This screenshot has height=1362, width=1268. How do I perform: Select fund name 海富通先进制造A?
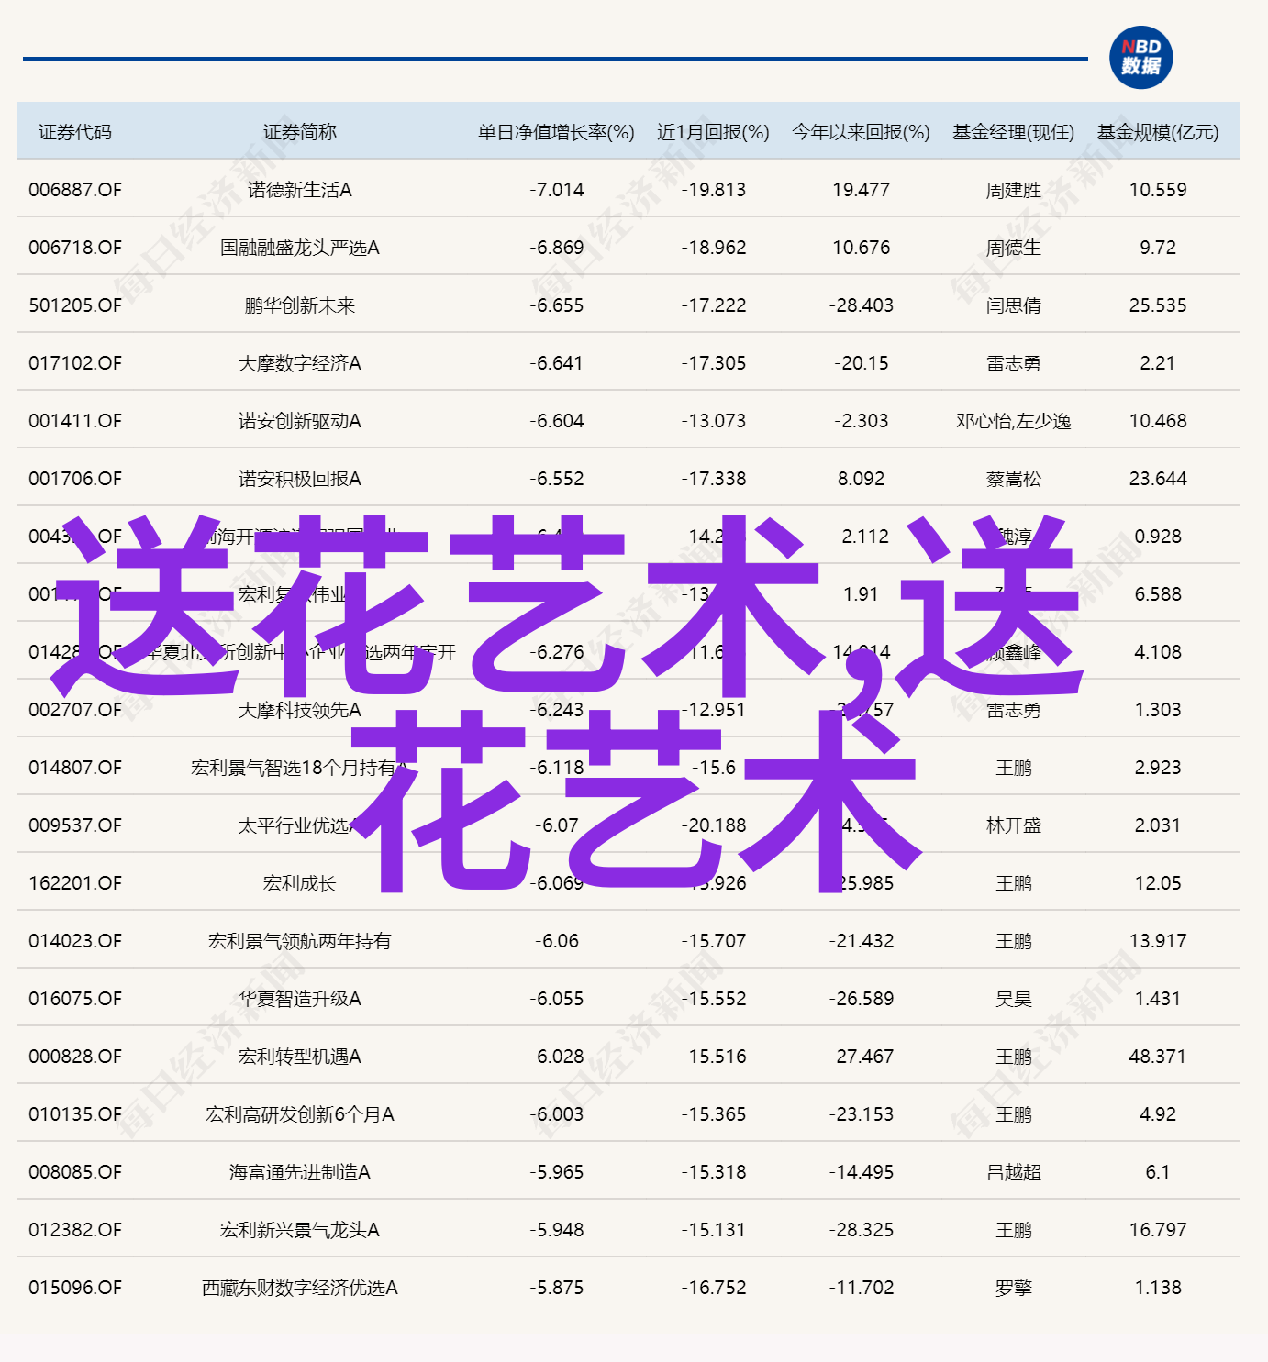[x=300, y=1172]
